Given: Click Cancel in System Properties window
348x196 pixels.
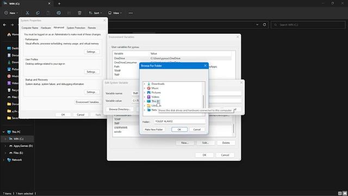Looking at the screenshot, I should coord(80,115).
